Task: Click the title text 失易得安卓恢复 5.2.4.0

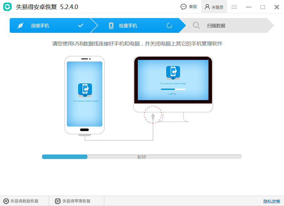Action: tap(47, 7)
